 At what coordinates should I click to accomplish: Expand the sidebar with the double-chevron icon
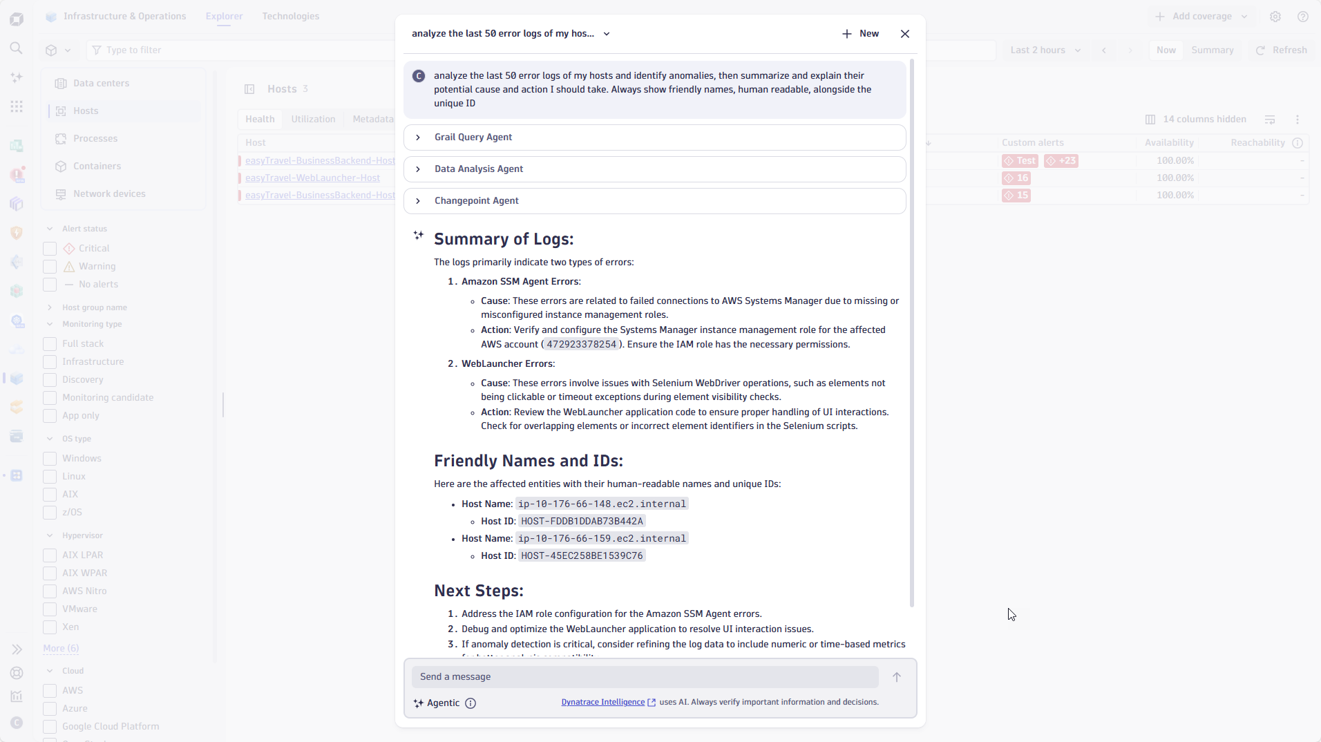[17, 649]
